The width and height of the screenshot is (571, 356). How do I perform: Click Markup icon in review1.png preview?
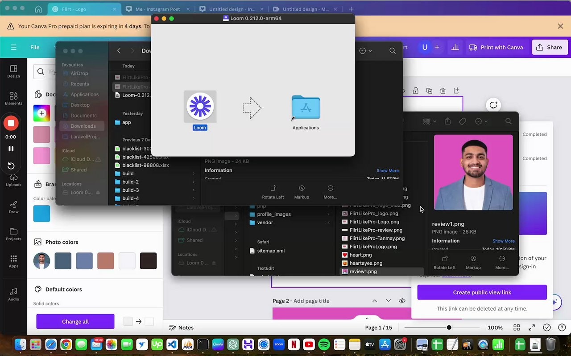pos(473,259)
